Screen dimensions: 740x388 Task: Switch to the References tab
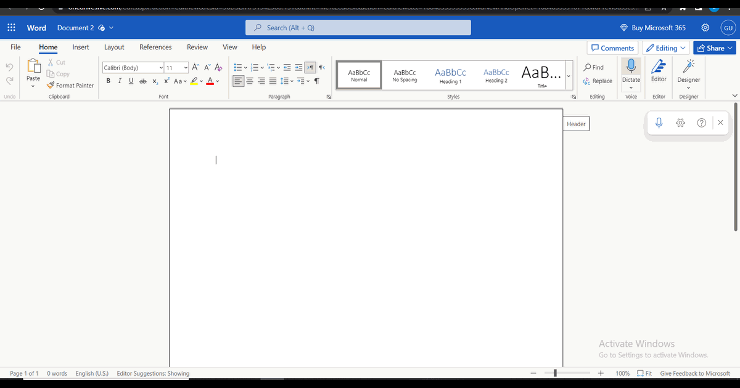(155, 47)
